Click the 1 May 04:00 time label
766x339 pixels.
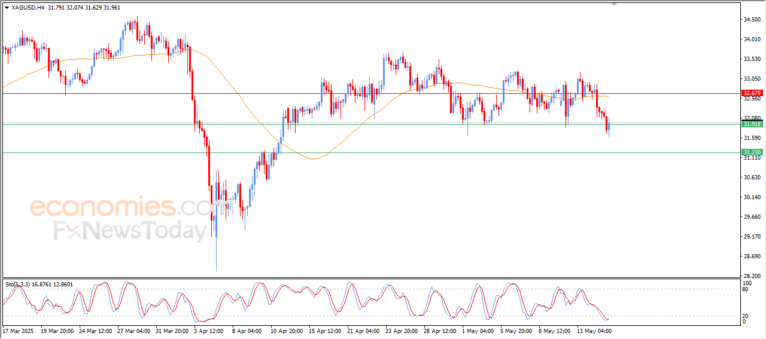(477, 330)
